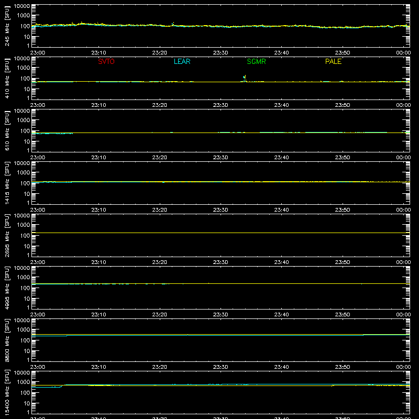This screenshot has width=419, height=419.
Task: Click the yellow PALE station legend label
Action: pos(333,61)
